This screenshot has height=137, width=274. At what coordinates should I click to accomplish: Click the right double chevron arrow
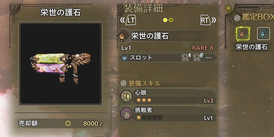click(214, 20)
